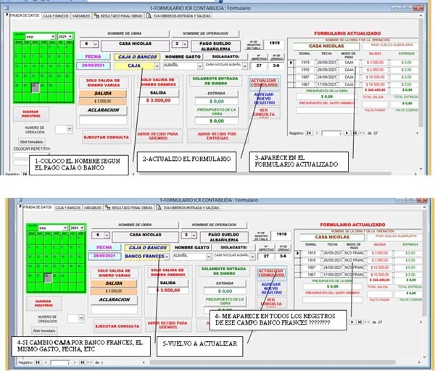Viewport: 435px width, 371px height.
Task: Click record number box in upper subform navigator
Action: pyautogui.click(x=332, y=133)
